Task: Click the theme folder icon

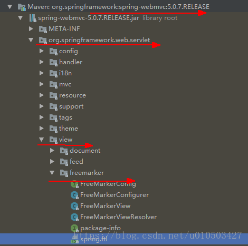Action: (x=53, y=129)
